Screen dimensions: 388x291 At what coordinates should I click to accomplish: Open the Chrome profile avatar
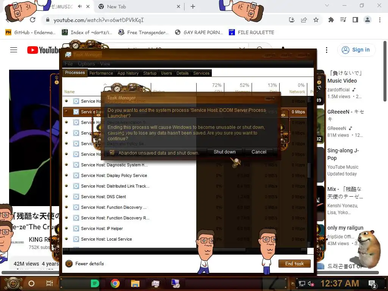coord(368,20)
